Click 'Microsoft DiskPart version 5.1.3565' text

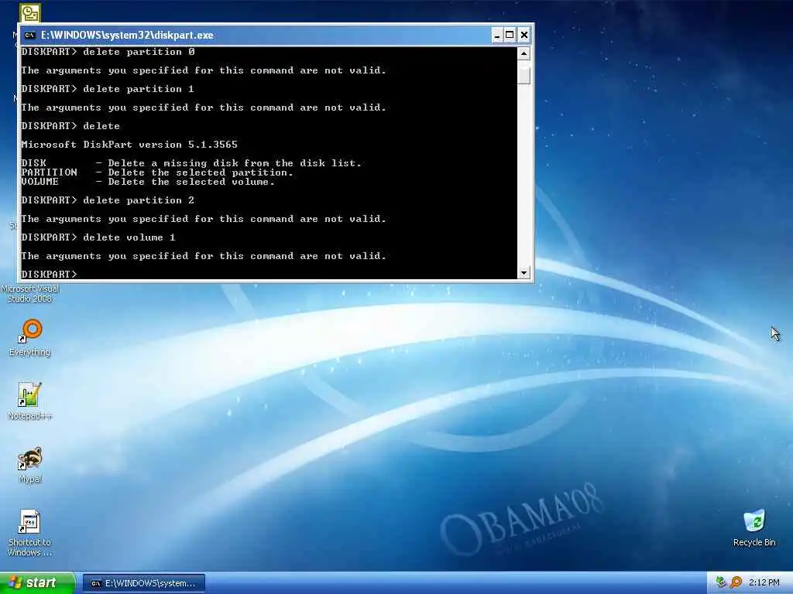[x=129, y=145]
